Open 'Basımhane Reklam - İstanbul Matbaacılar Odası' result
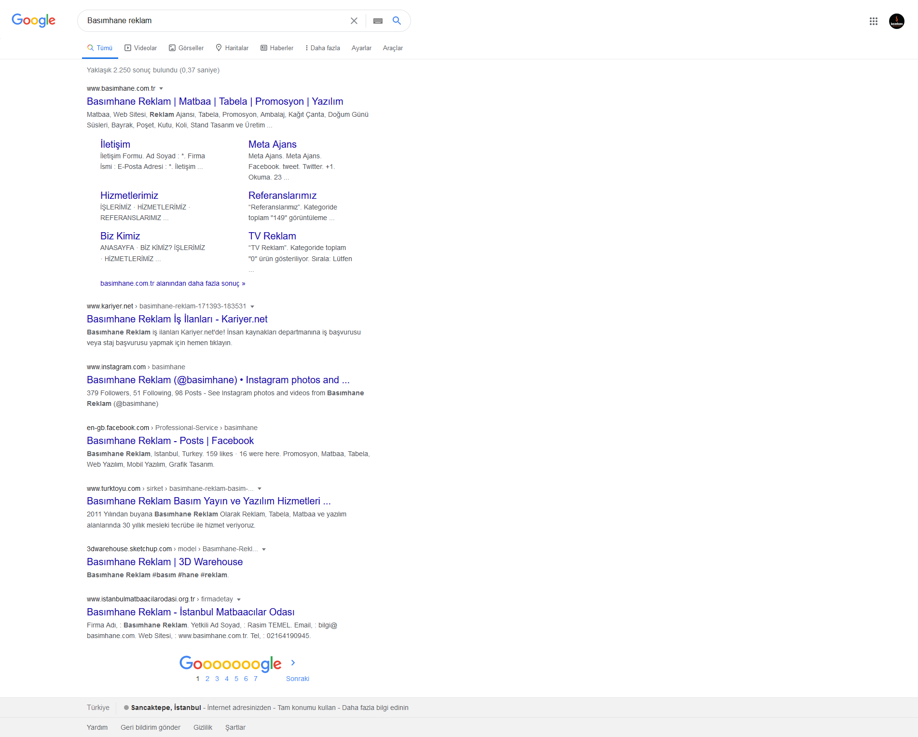This screenshot has height=737, width=918. pos(191,612)
